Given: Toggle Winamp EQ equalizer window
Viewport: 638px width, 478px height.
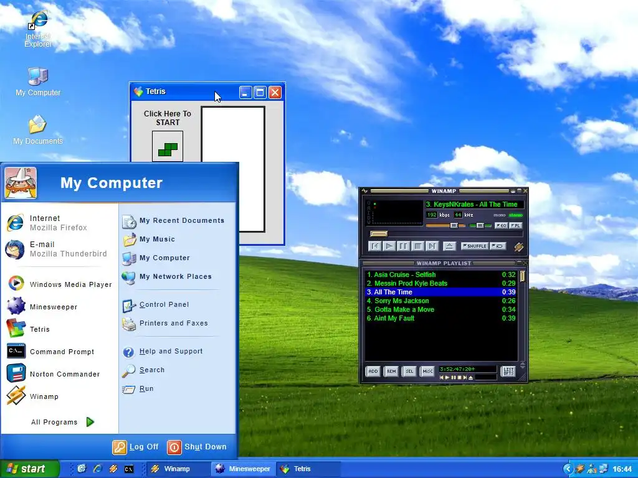Looking at the screenshot, I should point(501,225).
